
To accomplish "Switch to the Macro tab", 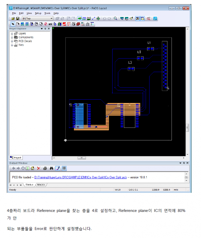I will (x=41, y=185).
